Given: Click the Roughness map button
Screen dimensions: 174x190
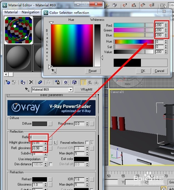Looking at the screenshot, I should coord(92,124).
